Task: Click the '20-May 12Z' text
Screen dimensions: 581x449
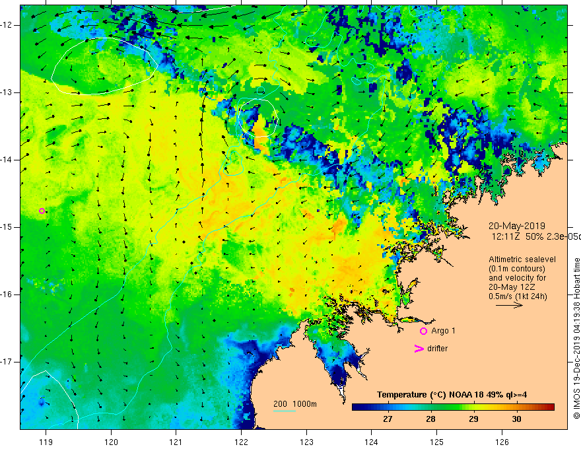Action: [x=511, y=287]
